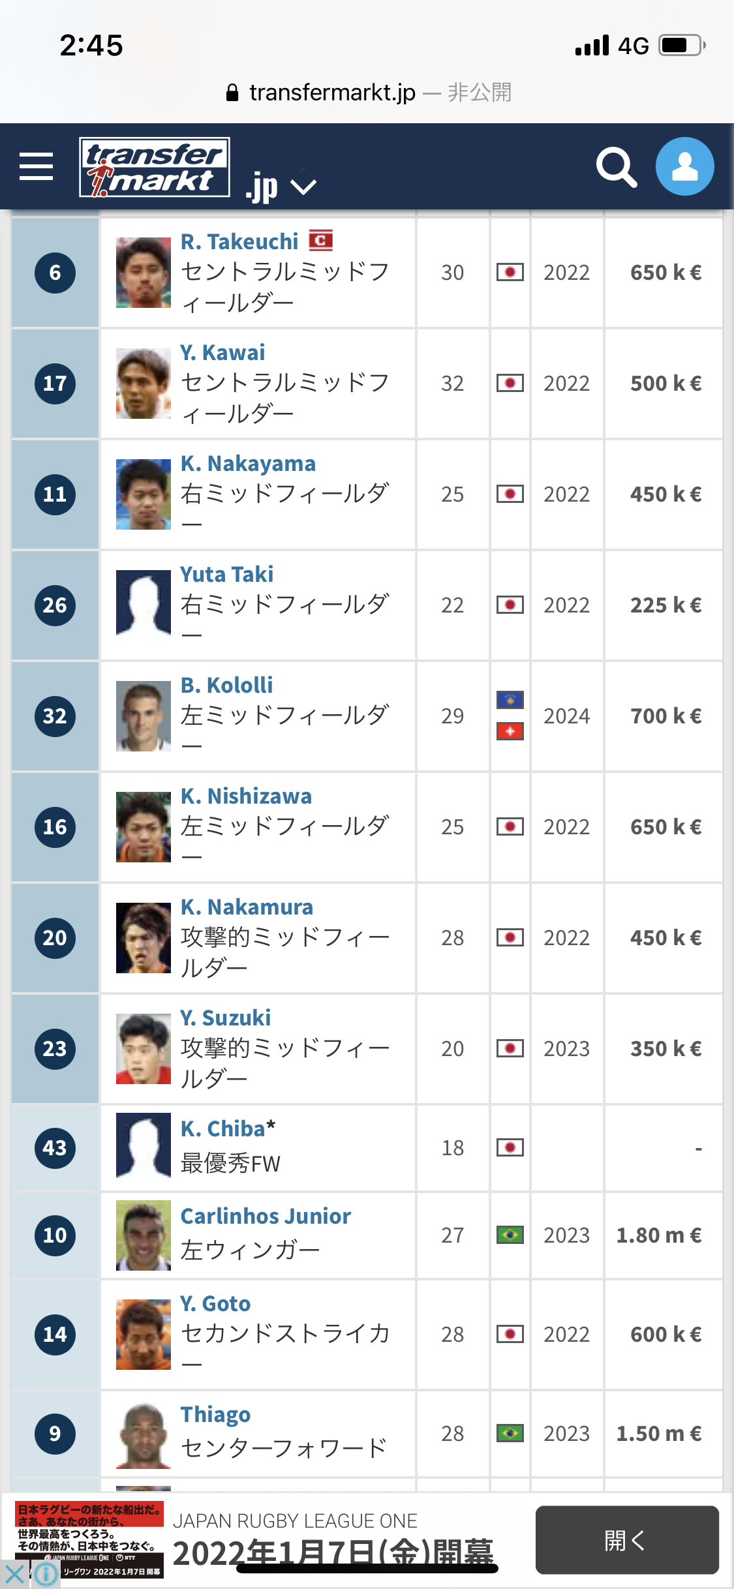Open Carlinhos Junior's 1.80 m € value
Screen dimensions: 734x1589
(x=659, y=1235)
